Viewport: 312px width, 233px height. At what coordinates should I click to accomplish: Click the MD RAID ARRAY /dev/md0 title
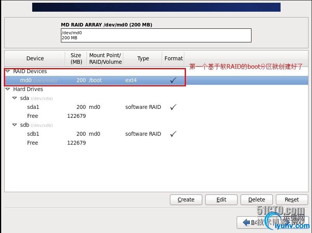[106, 25]
